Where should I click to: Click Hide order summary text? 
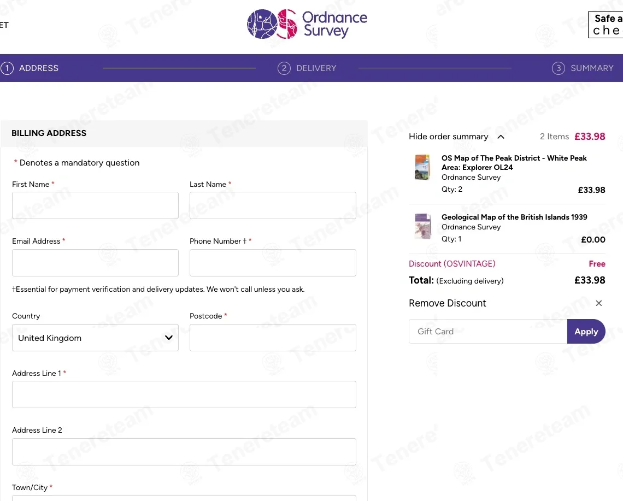(x=448, y=137)
